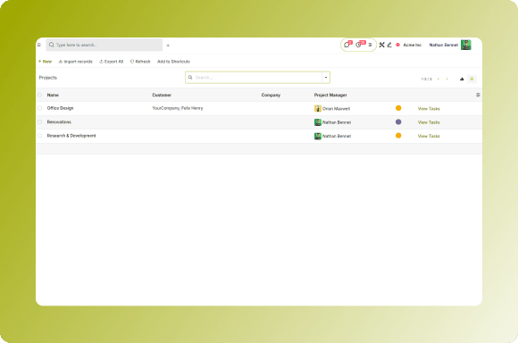518x343 pixels.
Task: Expand the Projects search options dropdown arrow
Action: pos(326,78)
